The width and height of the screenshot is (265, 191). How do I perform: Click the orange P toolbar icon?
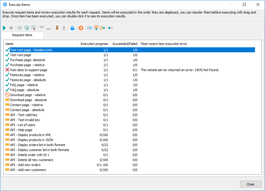click(x=81, y=28)
